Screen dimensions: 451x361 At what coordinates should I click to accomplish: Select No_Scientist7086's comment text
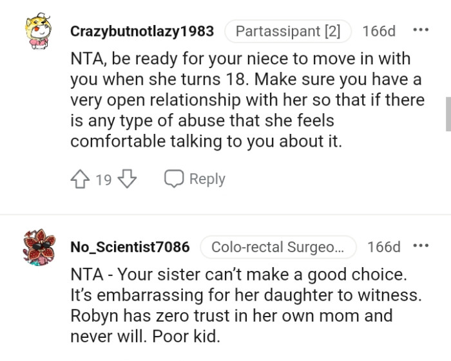(x=238, y=304)
